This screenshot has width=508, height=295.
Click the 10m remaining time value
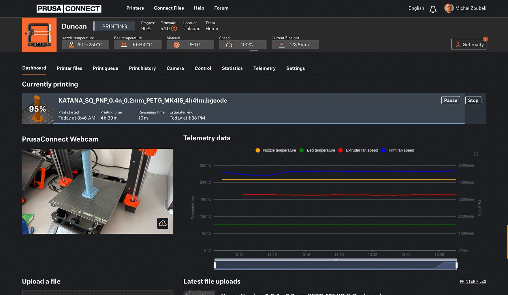(143, 118)
